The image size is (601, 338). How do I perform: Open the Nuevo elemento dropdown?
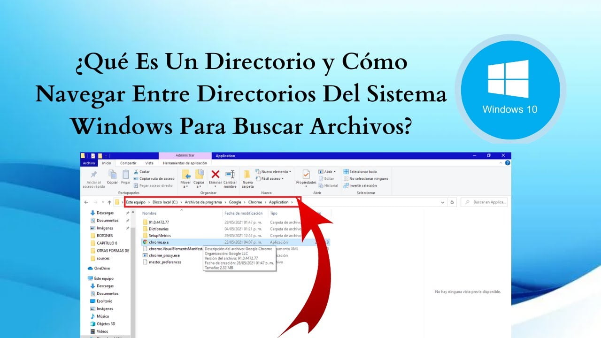(x=274, y=172)
